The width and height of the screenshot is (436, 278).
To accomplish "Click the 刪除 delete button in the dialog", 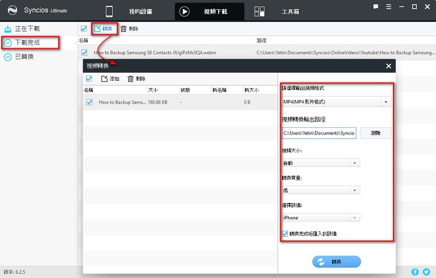I will [136, 79].
